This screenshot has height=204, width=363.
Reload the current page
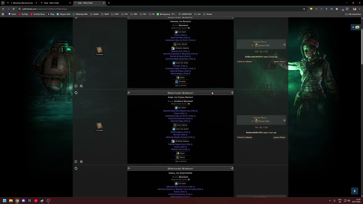coord(13,9)
